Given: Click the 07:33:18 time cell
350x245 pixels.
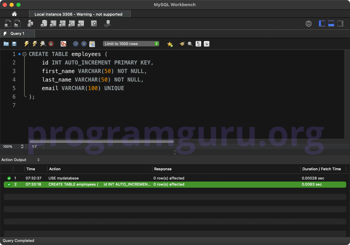Looking at the screenshot, I should 33,184.
